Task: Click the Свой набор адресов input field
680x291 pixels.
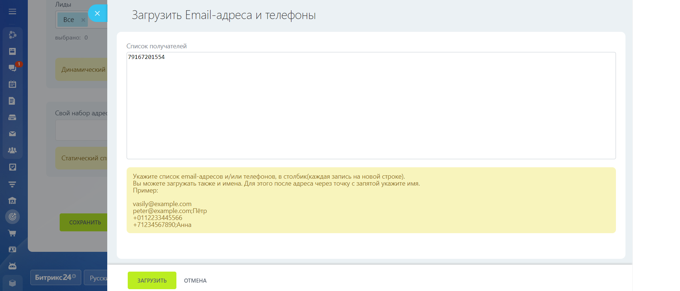Action: coord(81,130)
